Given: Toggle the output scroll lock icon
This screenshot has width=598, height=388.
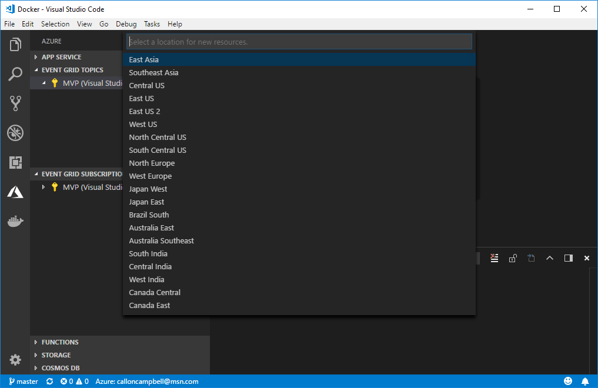Looking at the screenshot, I should [513, 258].
